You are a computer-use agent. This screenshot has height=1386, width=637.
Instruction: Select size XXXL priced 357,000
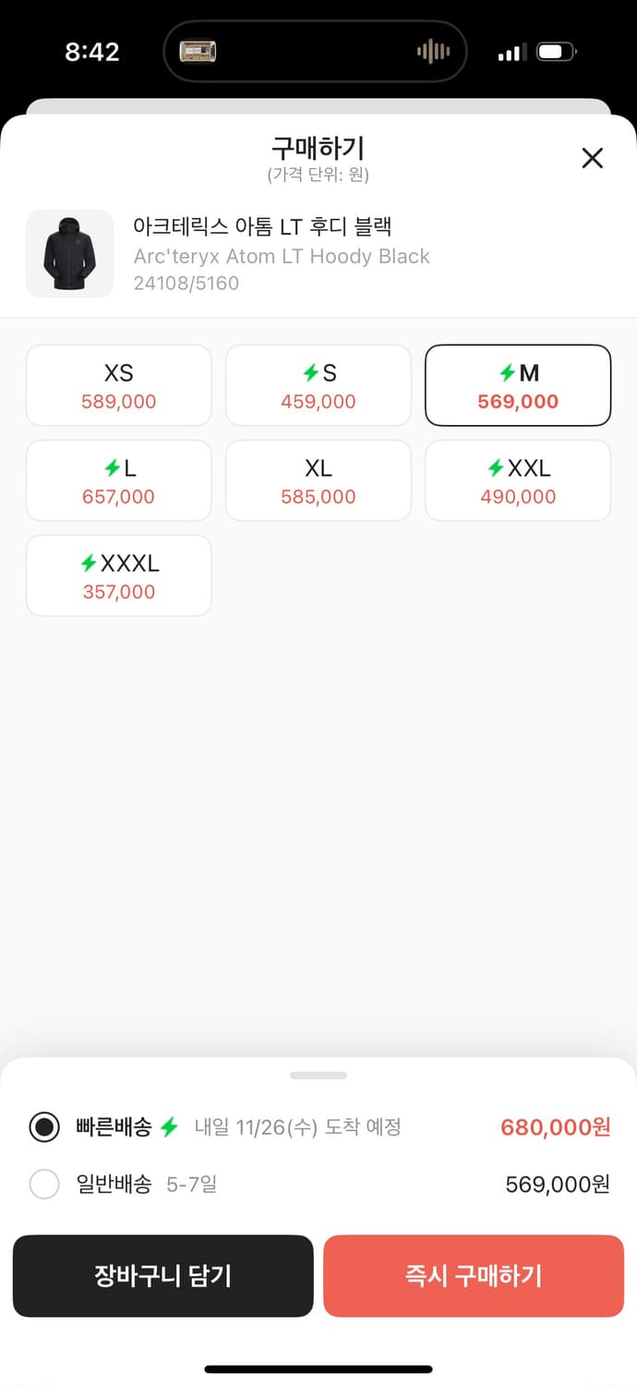[x=119, y=576]
